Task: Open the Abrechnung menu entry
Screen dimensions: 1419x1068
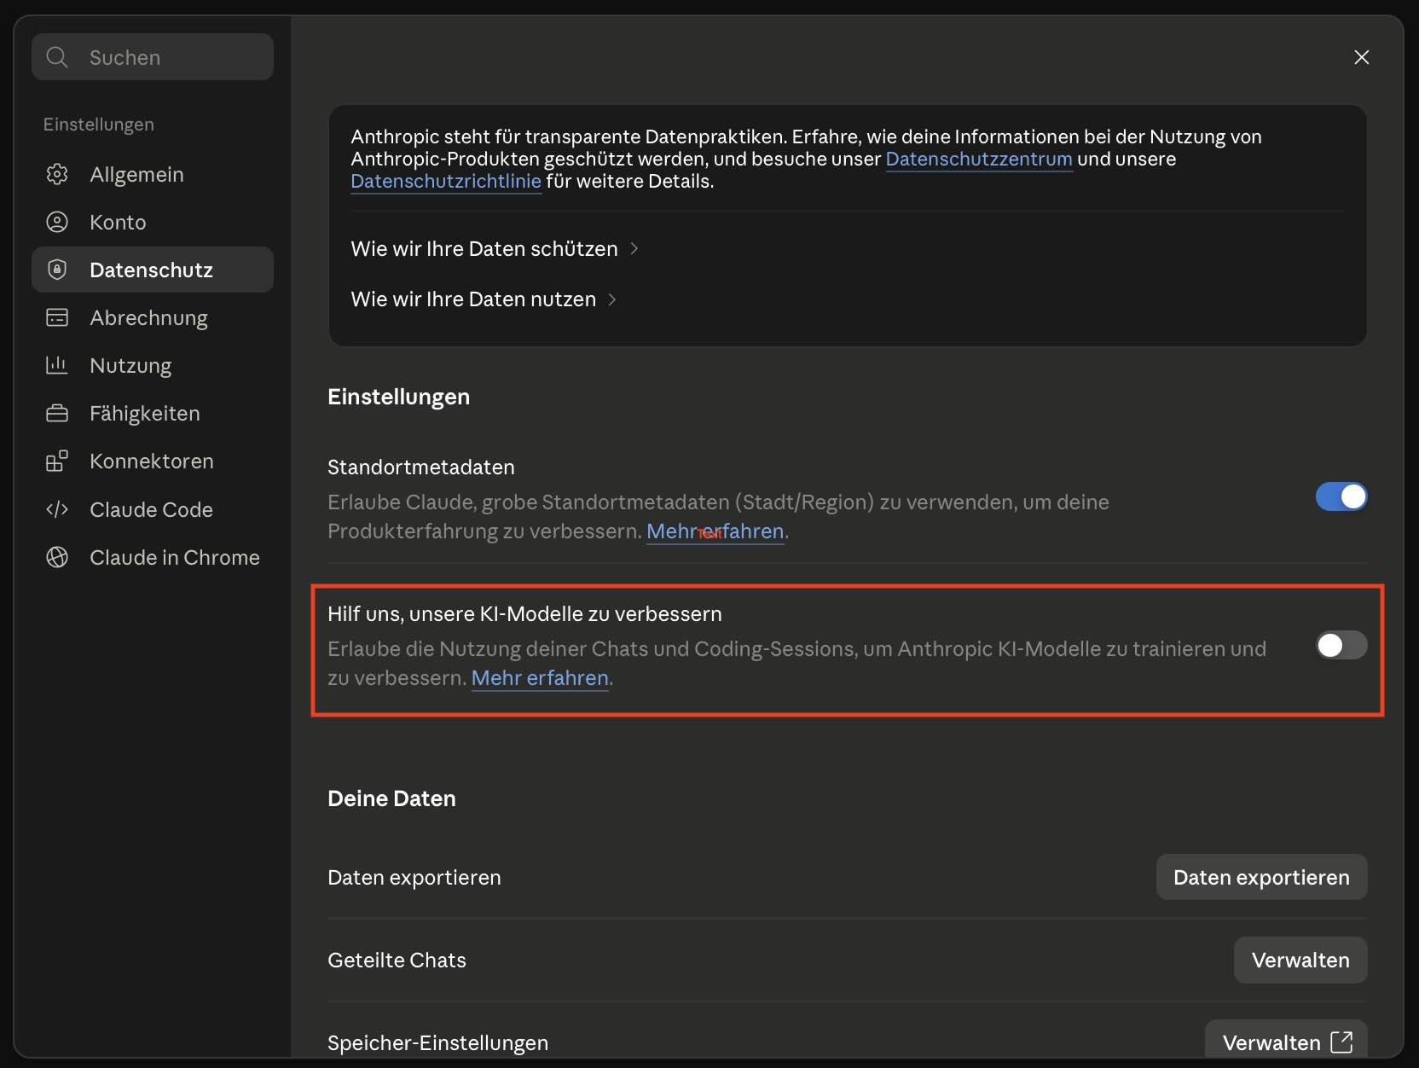Action: pos(153,317)
